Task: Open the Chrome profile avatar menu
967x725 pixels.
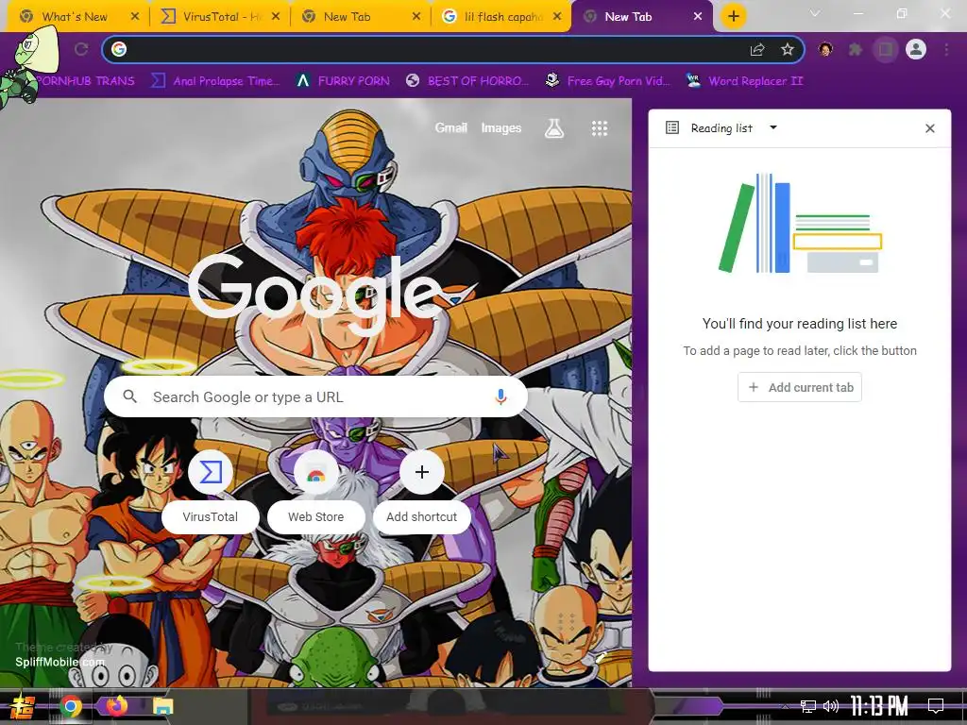Action: [x=916, y=49]
